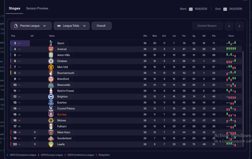252x159 pixels.
Task: Expand the League Table view dropdown
Action: 72,26
